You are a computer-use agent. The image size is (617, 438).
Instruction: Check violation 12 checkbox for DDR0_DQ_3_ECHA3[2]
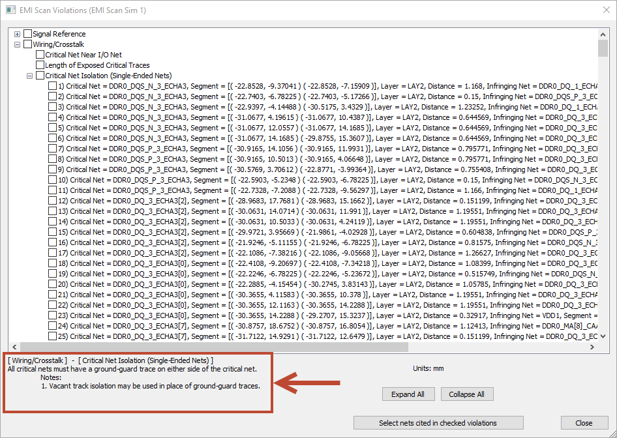pyautogui.click(x=52, y=201)
